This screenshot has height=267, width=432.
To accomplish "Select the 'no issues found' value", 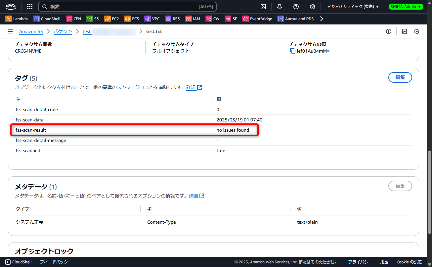I will tap(233, 130).
